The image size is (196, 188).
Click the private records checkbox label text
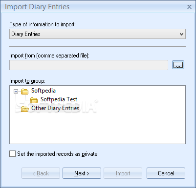57,154
